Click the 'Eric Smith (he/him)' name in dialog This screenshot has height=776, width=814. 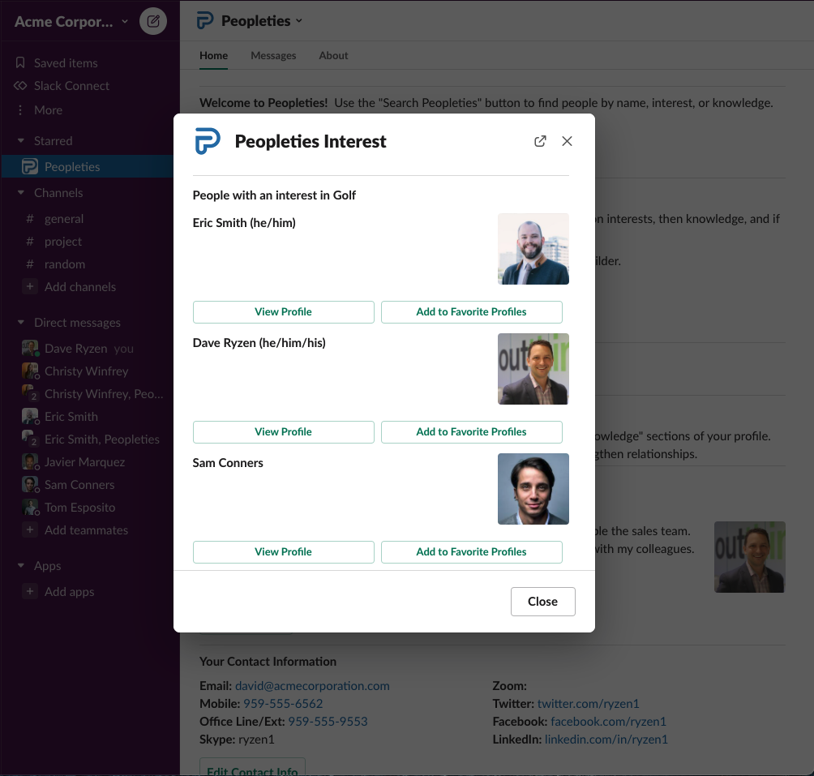[x=244, y=223]
